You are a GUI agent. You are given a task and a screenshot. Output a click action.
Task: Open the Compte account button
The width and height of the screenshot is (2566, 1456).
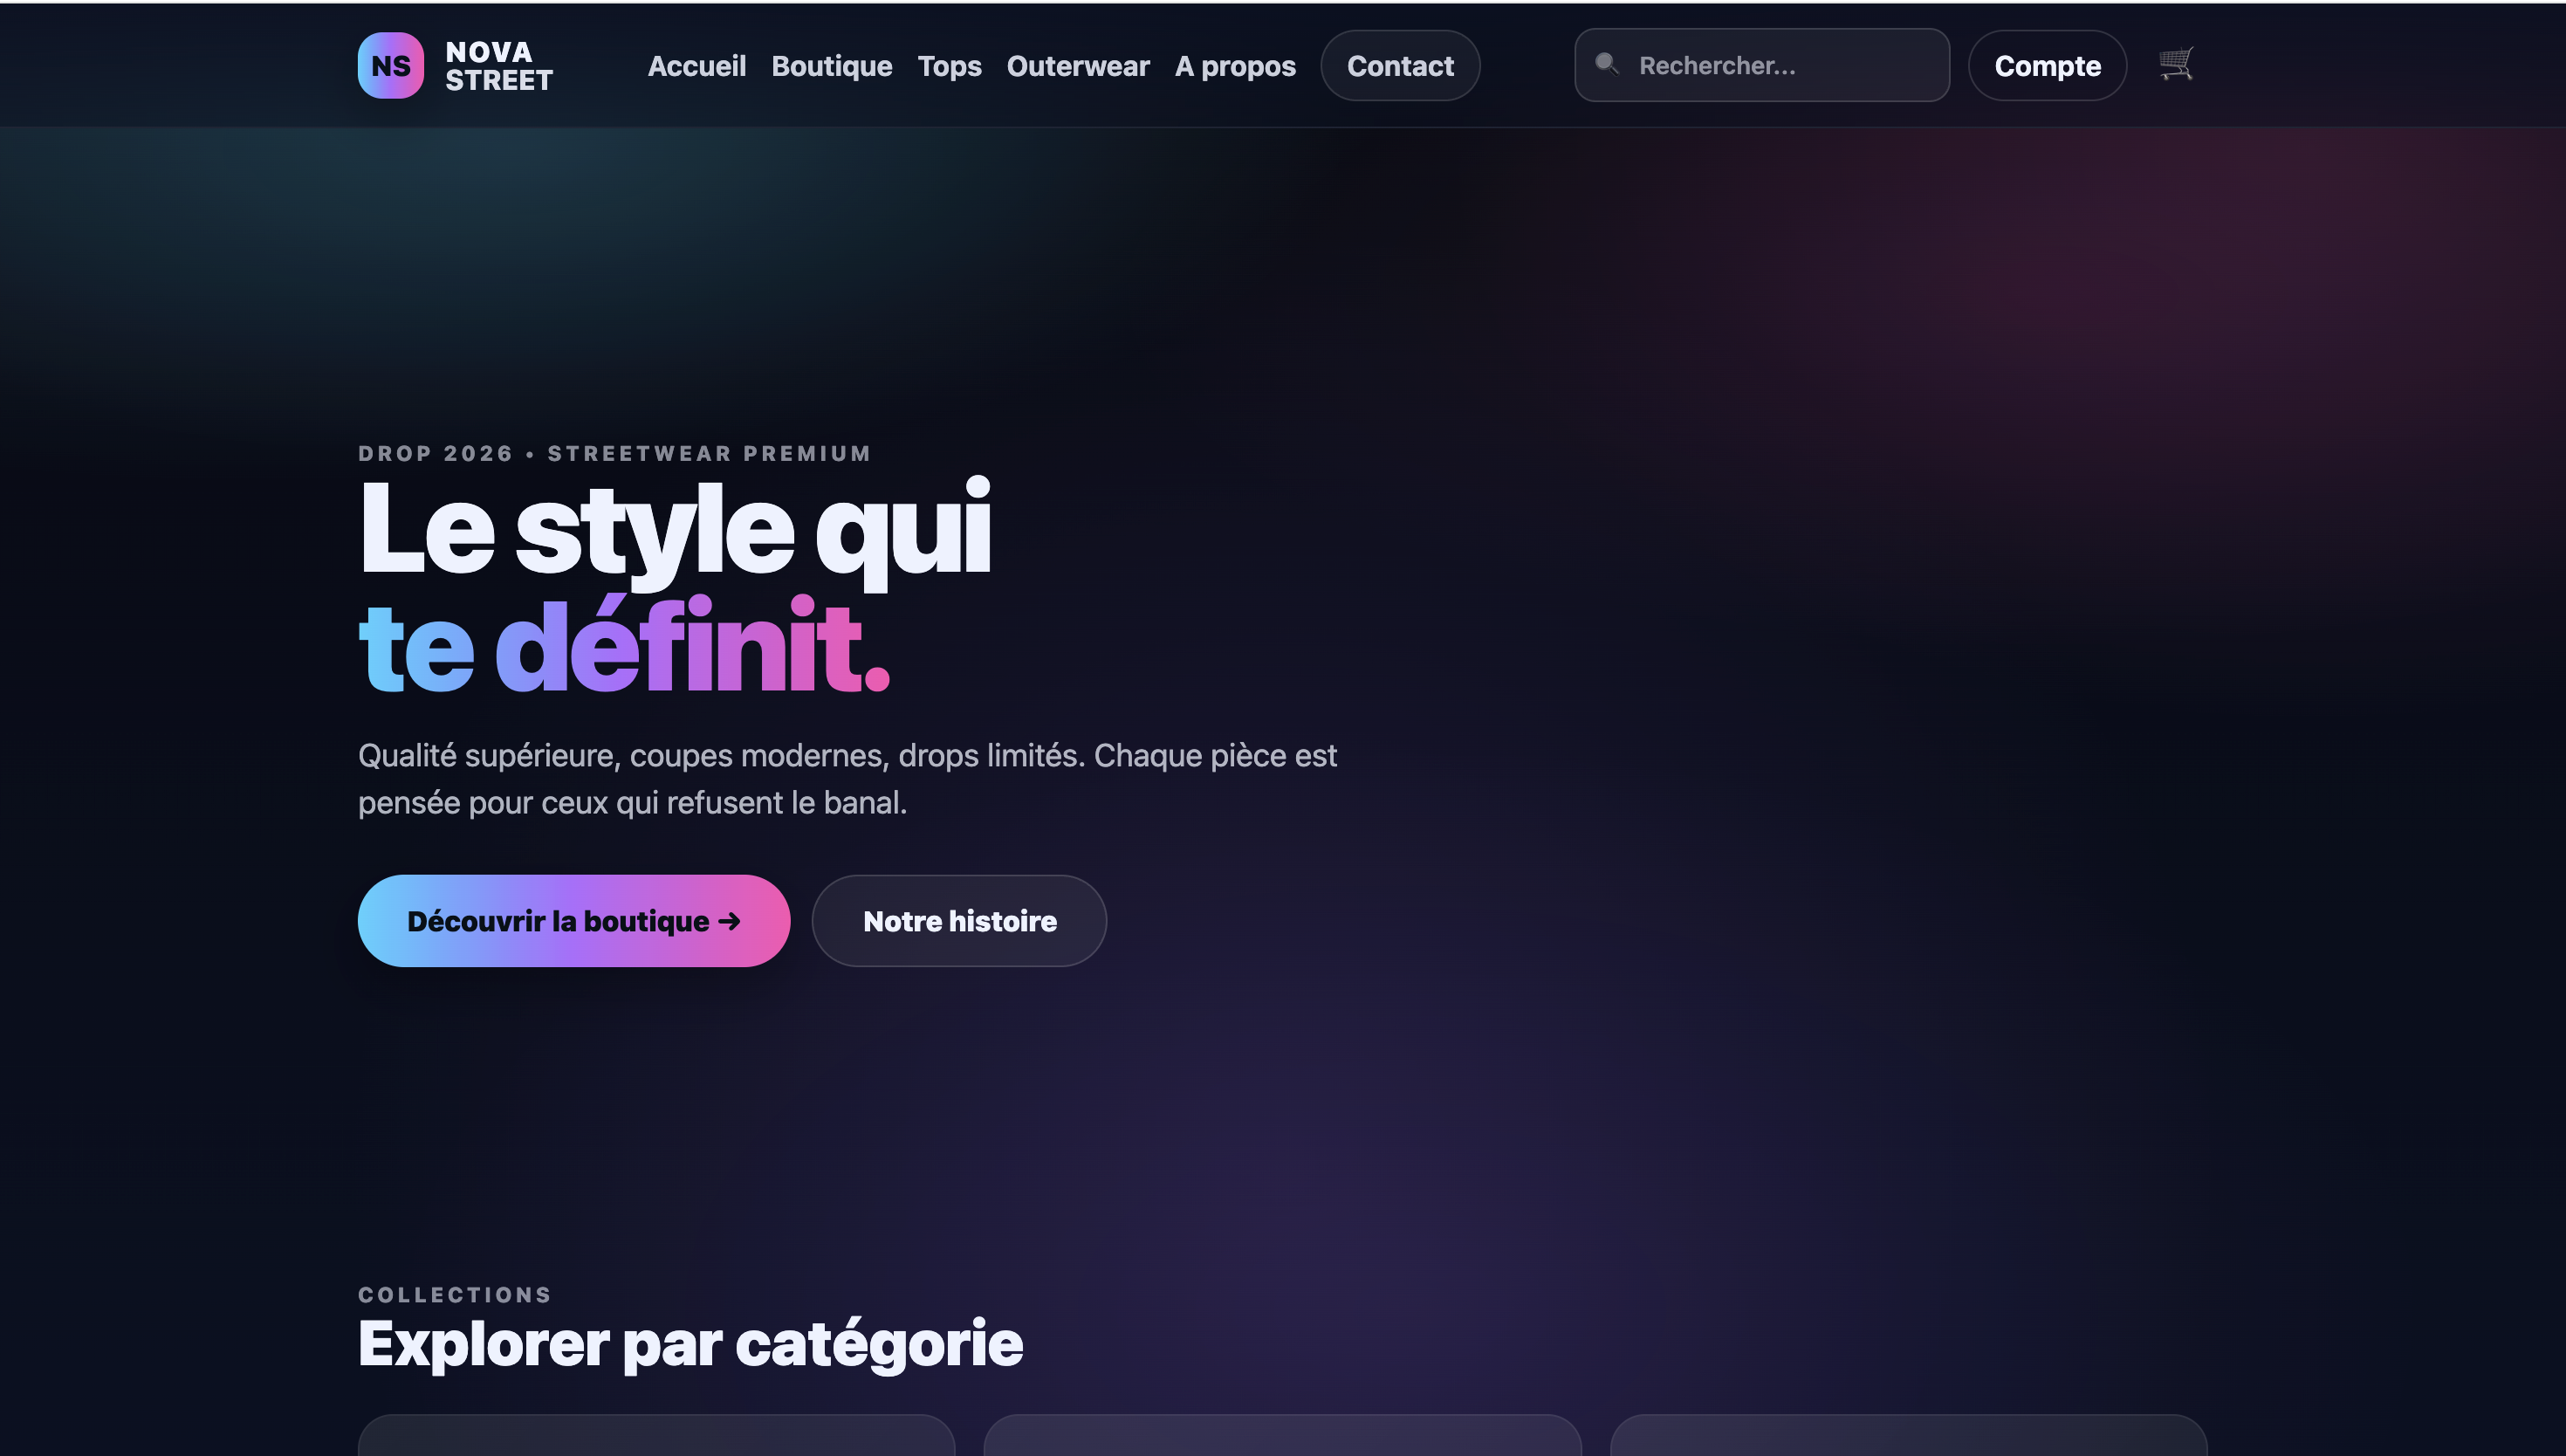click(2046, 66)
